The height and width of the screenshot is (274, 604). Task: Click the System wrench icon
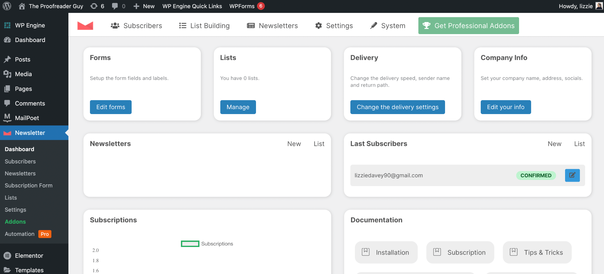pos(373,26)
